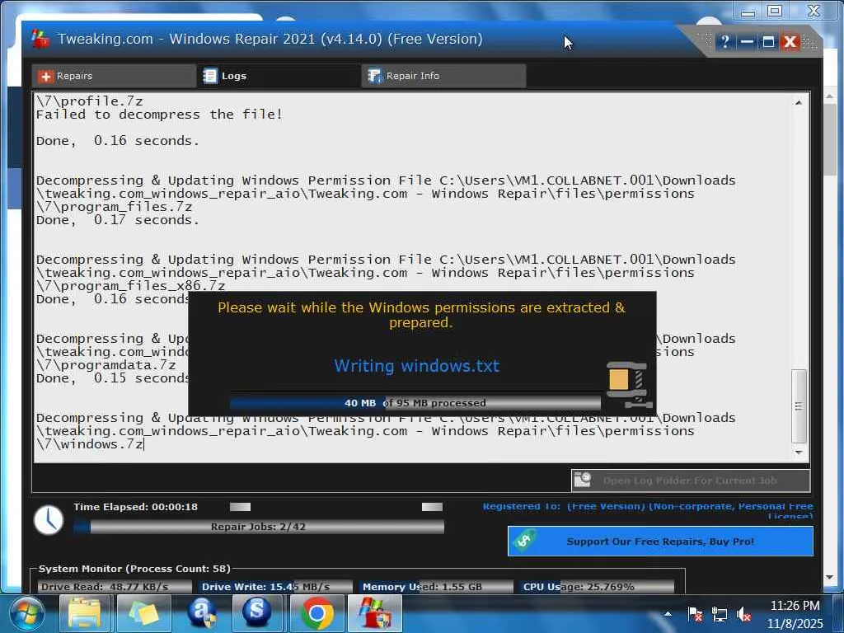This screenshot has height=633, width=844.
Task: Click the red cross Repairs tab icon
Action: [46, 77]
